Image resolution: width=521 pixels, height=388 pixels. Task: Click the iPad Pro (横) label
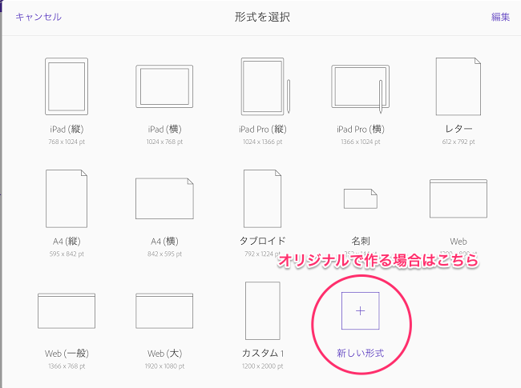[361, 129]
